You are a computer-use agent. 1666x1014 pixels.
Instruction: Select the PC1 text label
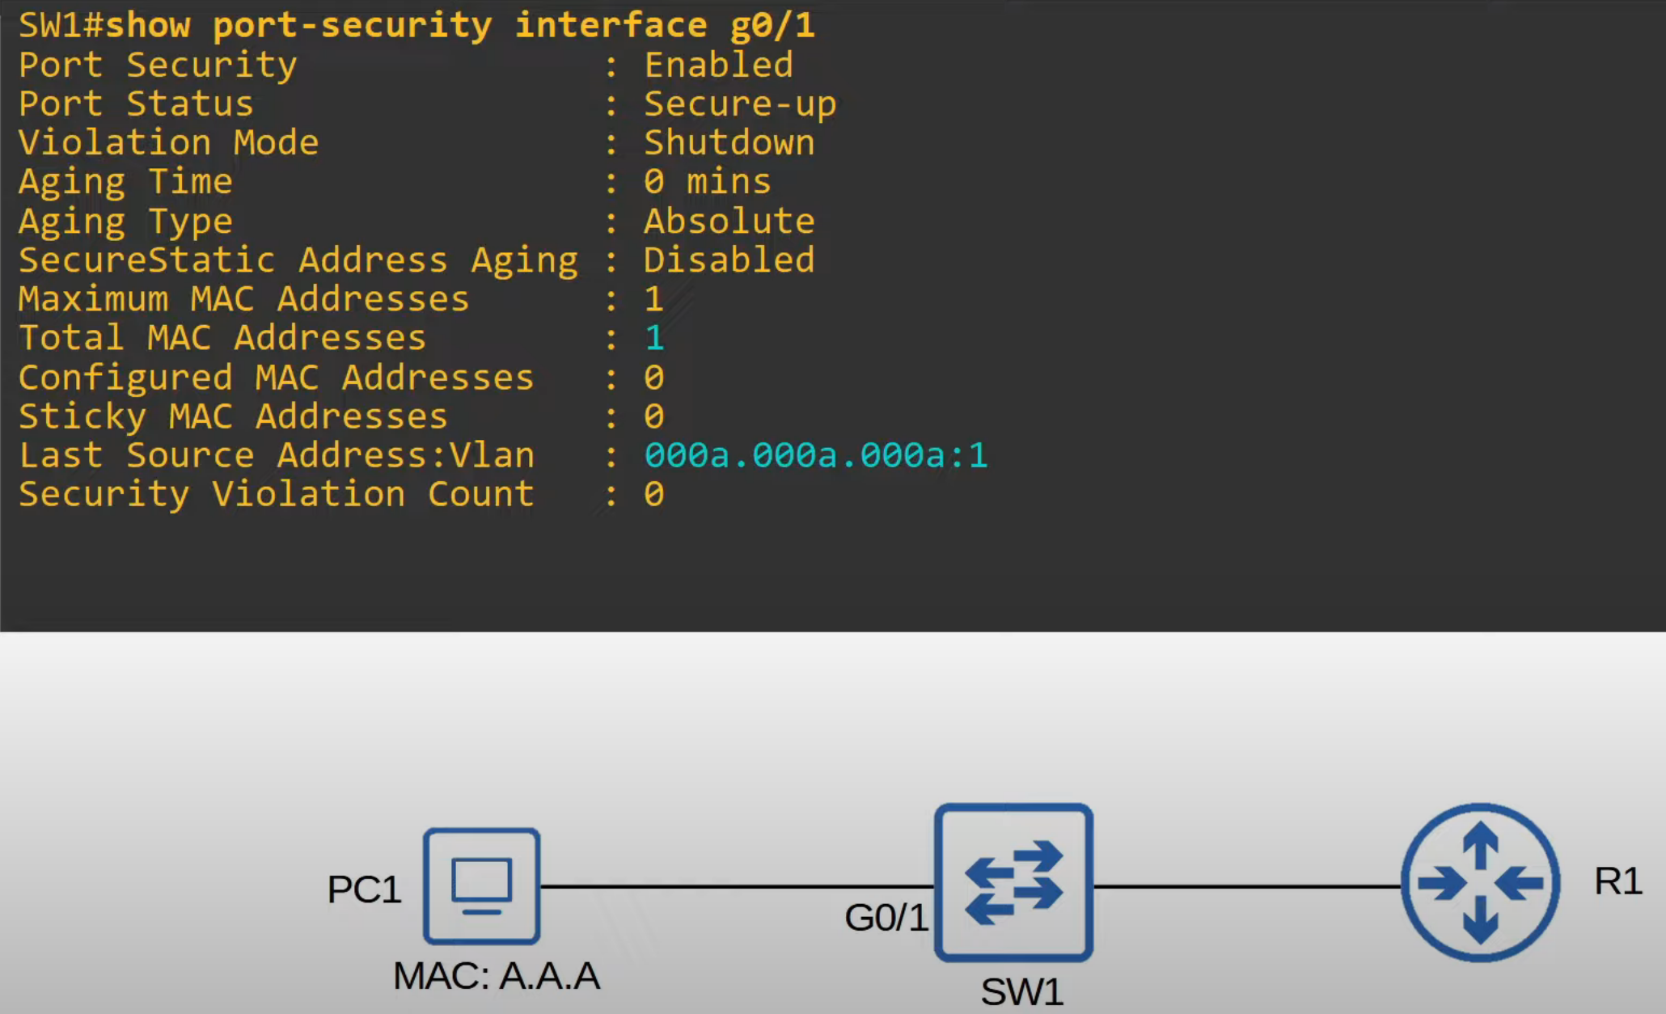pos(364,889)
